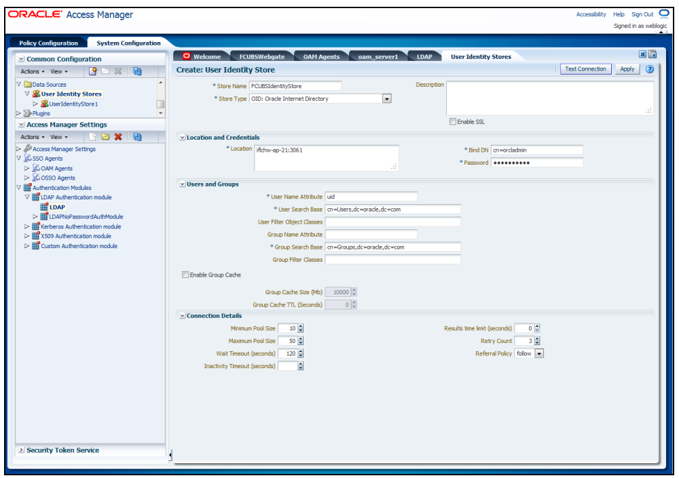Click the SSO Agents icon

pos(28,159)
